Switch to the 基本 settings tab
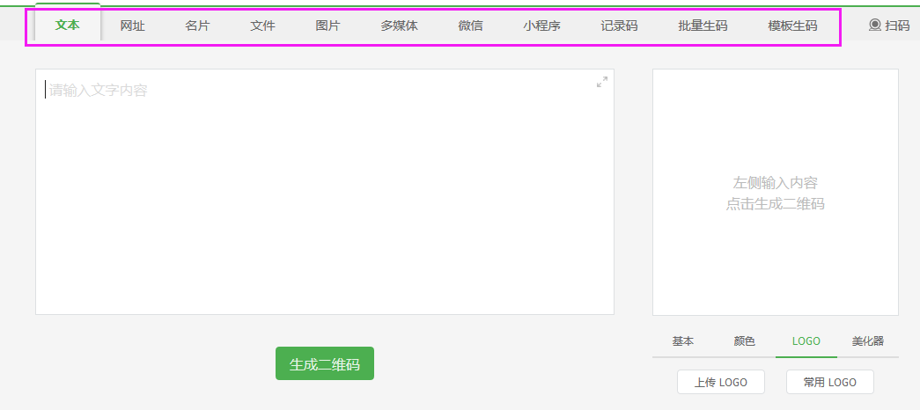920x410 pixels. coord(683,341)
